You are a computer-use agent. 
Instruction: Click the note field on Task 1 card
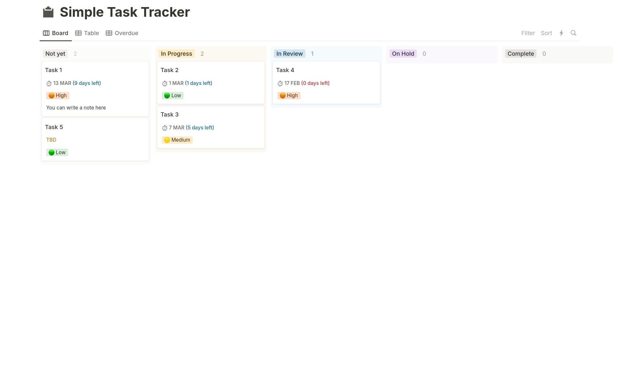(x=76, y=107)
